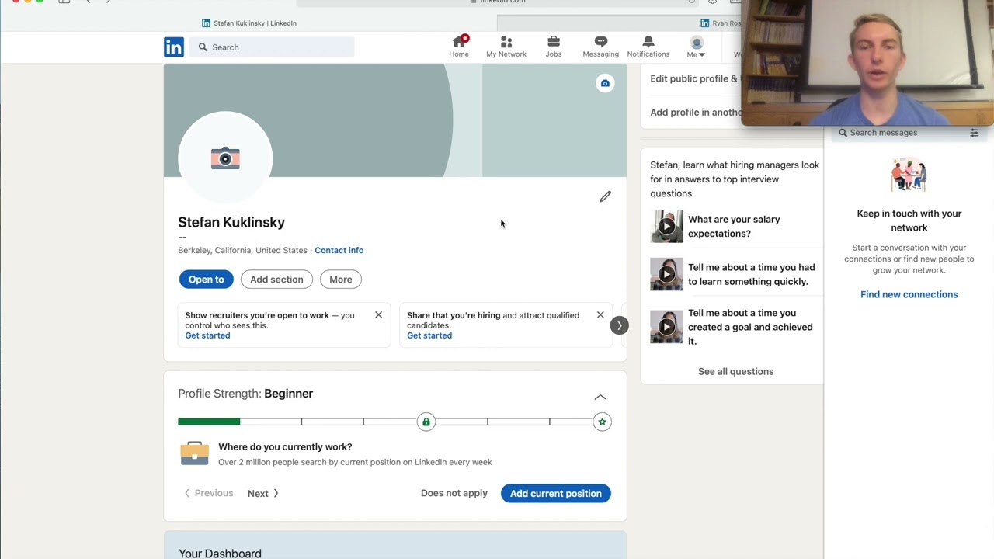Click the More button
Viewport: 994px width, 559px height.
click(340, 279)
